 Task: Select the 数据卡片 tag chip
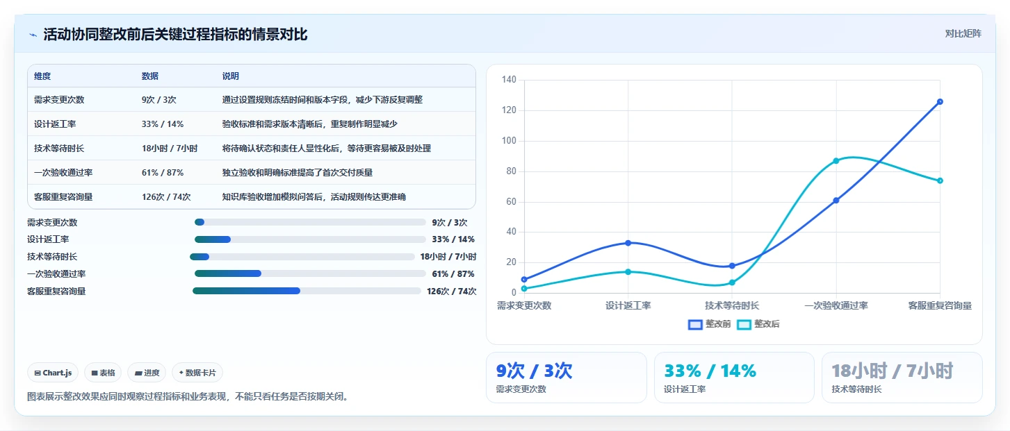pyautogui.click(x=197, y=373)
